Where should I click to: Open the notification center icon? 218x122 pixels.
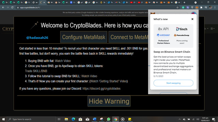click(214, 119)
